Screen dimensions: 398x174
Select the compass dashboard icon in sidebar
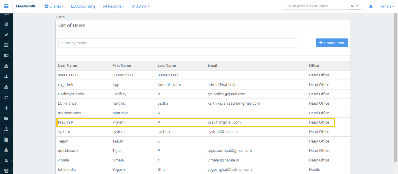pos(6,24)
